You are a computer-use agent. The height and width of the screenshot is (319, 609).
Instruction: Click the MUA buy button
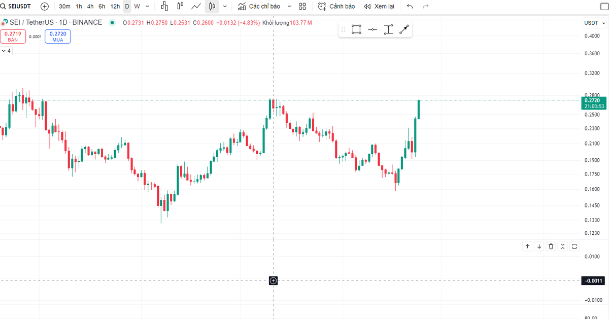[57, 36]
